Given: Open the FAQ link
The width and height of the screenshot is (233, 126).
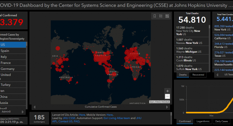Looking at the screenshot, I should pos(76,121).
